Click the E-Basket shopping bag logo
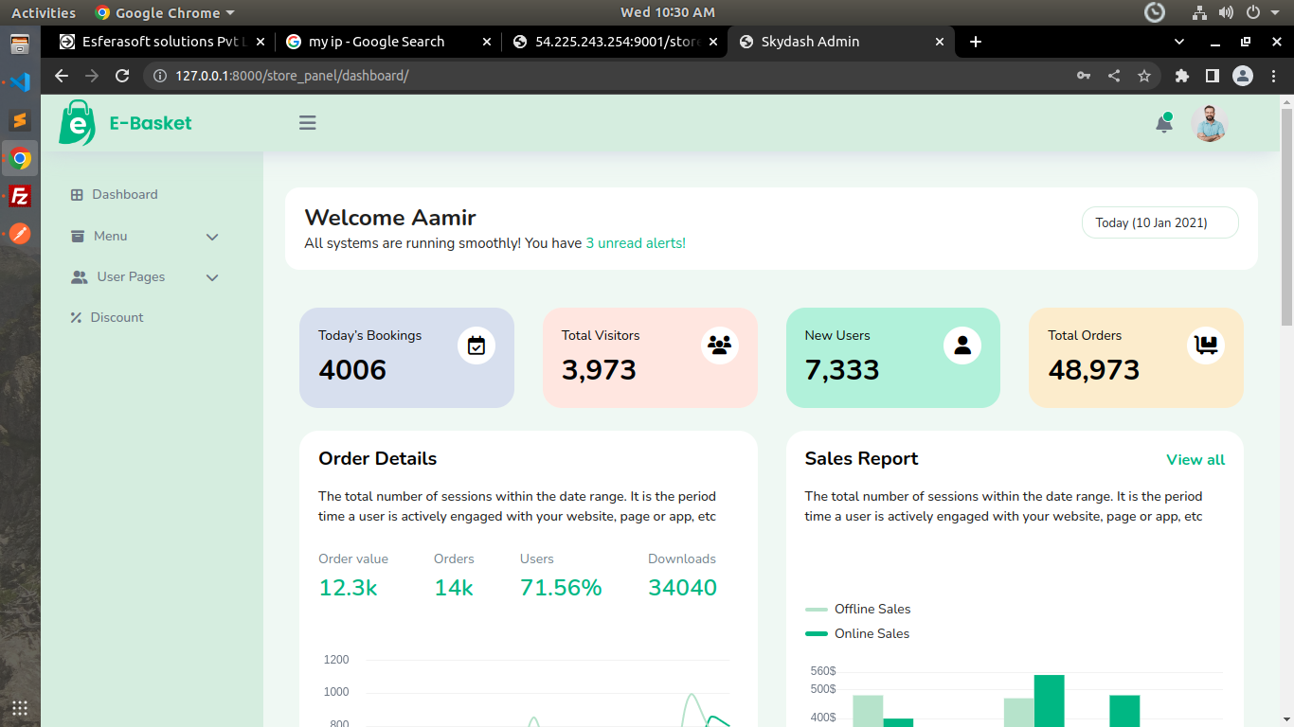The width and height of the screenshot is (1294, 727). (77, 123)
